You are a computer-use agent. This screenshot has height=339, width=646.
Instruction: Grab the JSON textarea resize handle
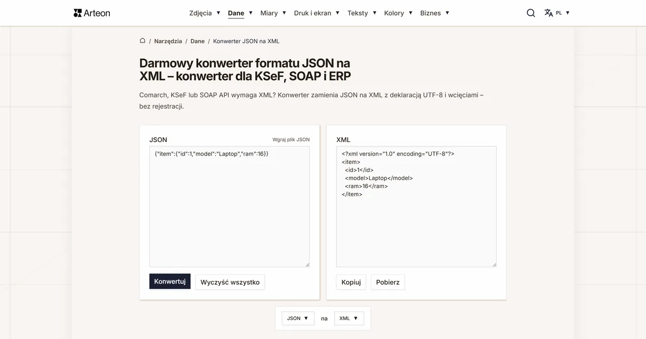pos(307,265)
